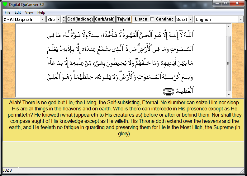Screen dimensions: 247x176
Task: Click the Listen button
Action: pyautogui.click(x=141, y=19)
